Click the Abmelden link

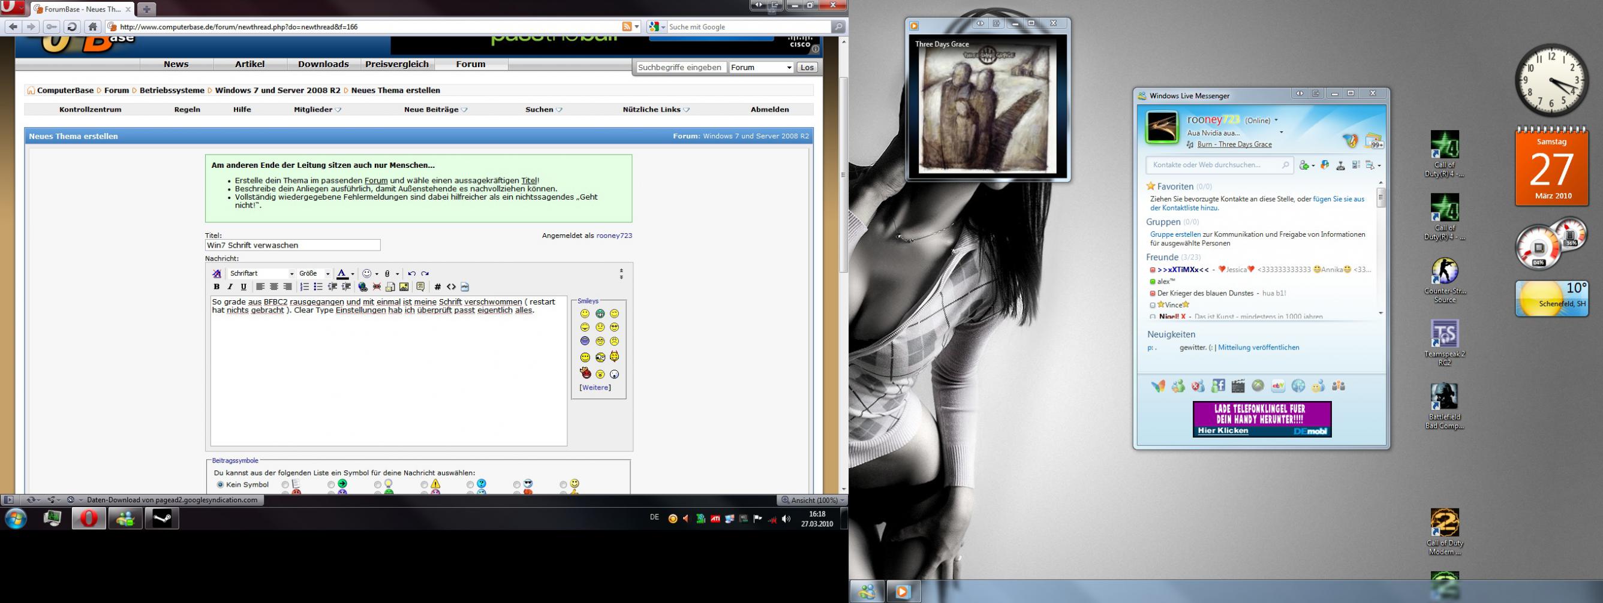point(770,110)
